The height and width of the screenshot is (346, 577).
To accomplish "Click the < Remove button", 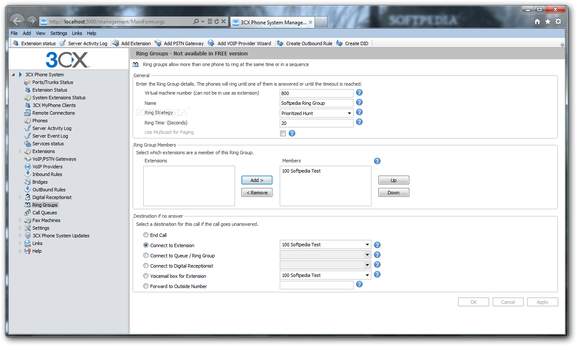I will [257, 193].
